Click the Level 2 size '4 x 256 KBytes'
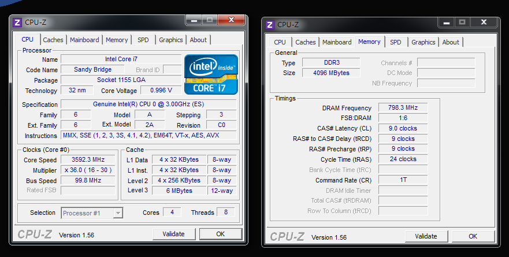 (179, 180)
